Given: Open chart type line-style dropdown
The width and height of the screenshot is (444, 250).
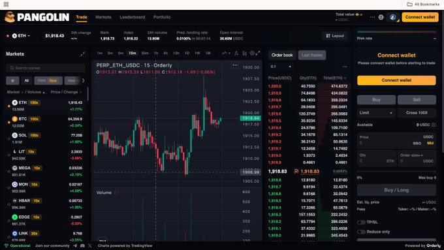Looking at the screenshot, I should [226, 54].
